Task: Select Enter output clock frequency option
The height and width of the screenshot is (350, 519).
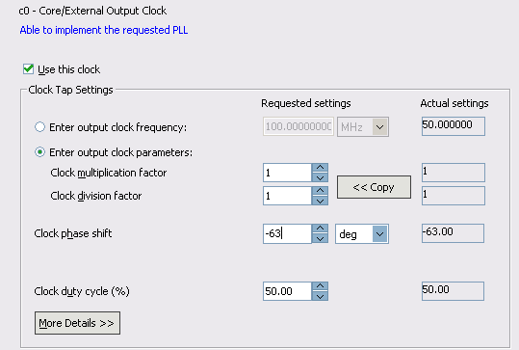Action: click(x=39, y=127)
